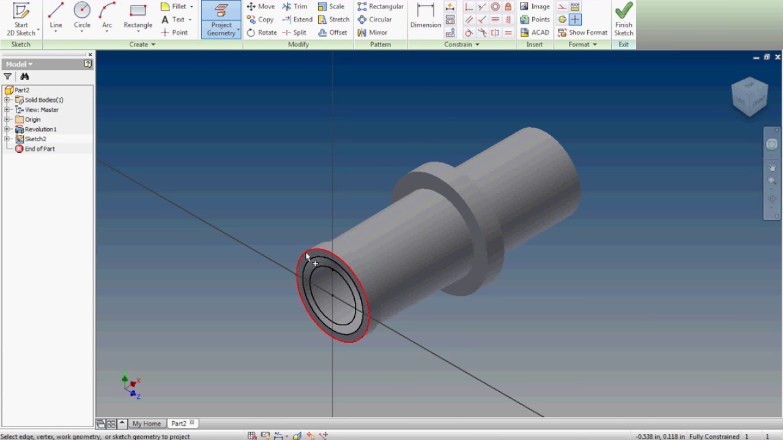783x440 pixels.
Task: Toggle Show Format option
Action: point(582,32)
